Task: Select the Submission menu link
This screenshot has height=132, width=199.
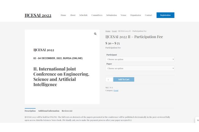Action: pyautogui.click(x=111, y=15)
